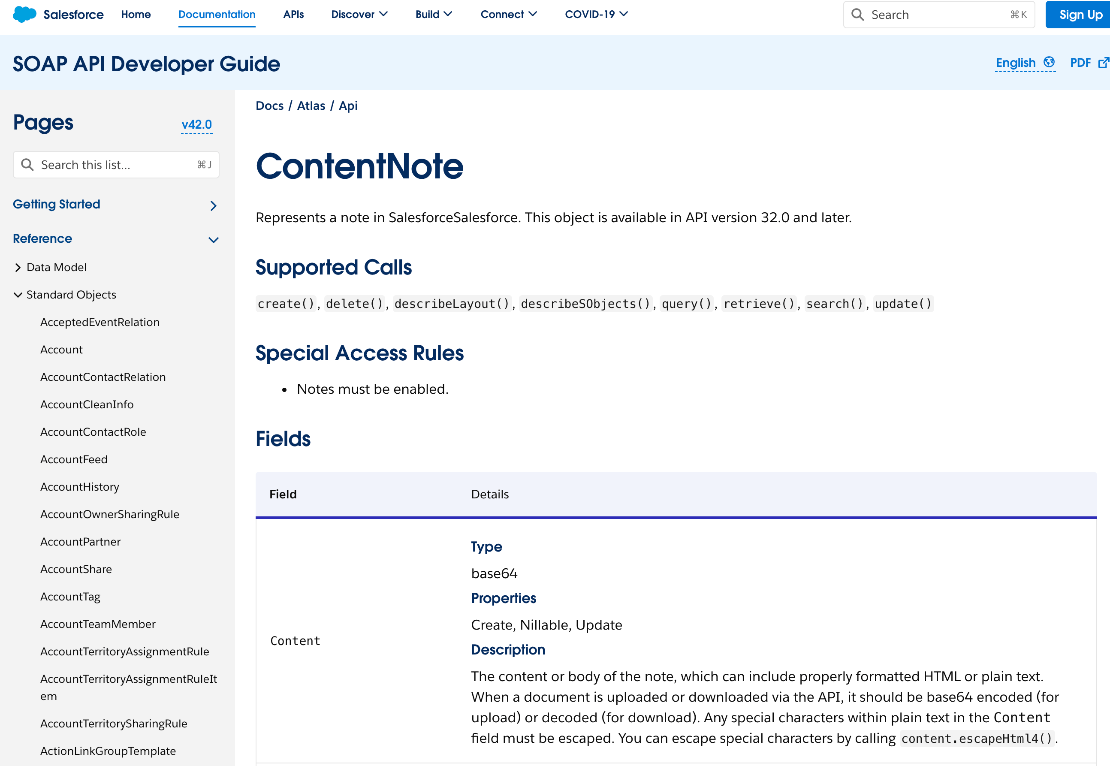Collapse the Standard Objects tree
Screen dimensions: 1110x766
[x=18, y=294]
